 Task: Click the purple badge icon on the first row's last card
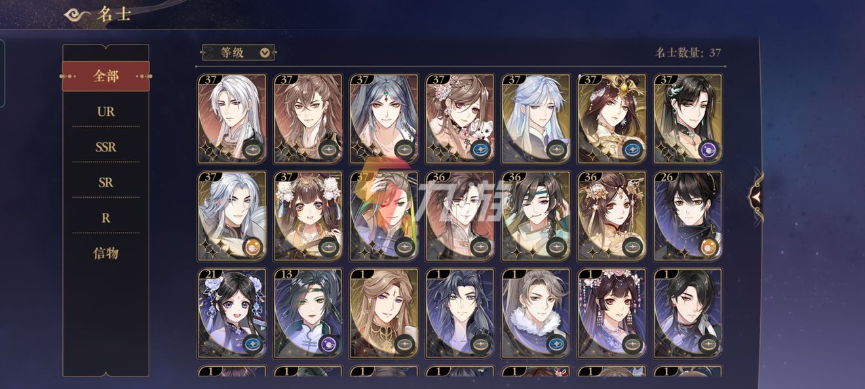click(708, 150)
